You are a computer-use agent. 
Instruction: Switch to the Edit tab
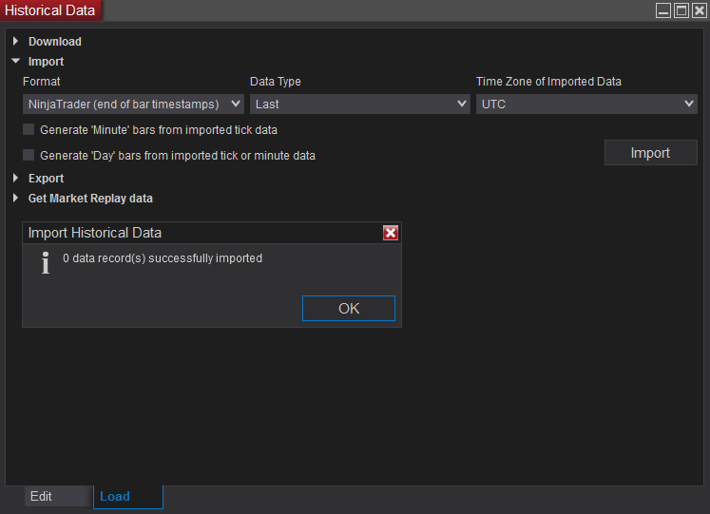click(x=41, y=497)
